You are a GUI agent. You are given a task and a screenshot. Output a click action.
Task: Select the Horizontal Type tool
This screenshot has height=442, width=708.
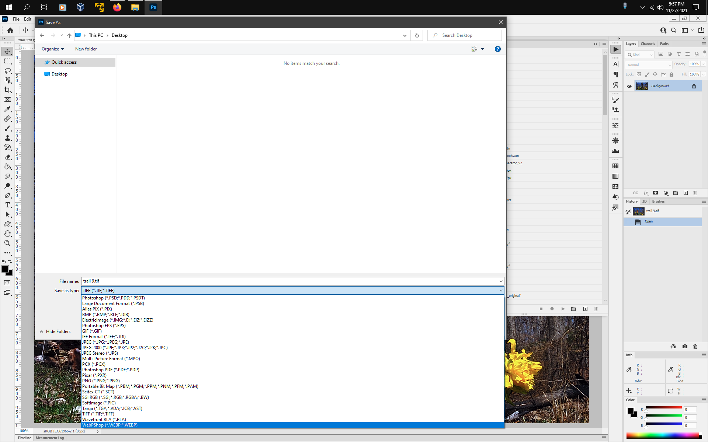tap(7, 205)
